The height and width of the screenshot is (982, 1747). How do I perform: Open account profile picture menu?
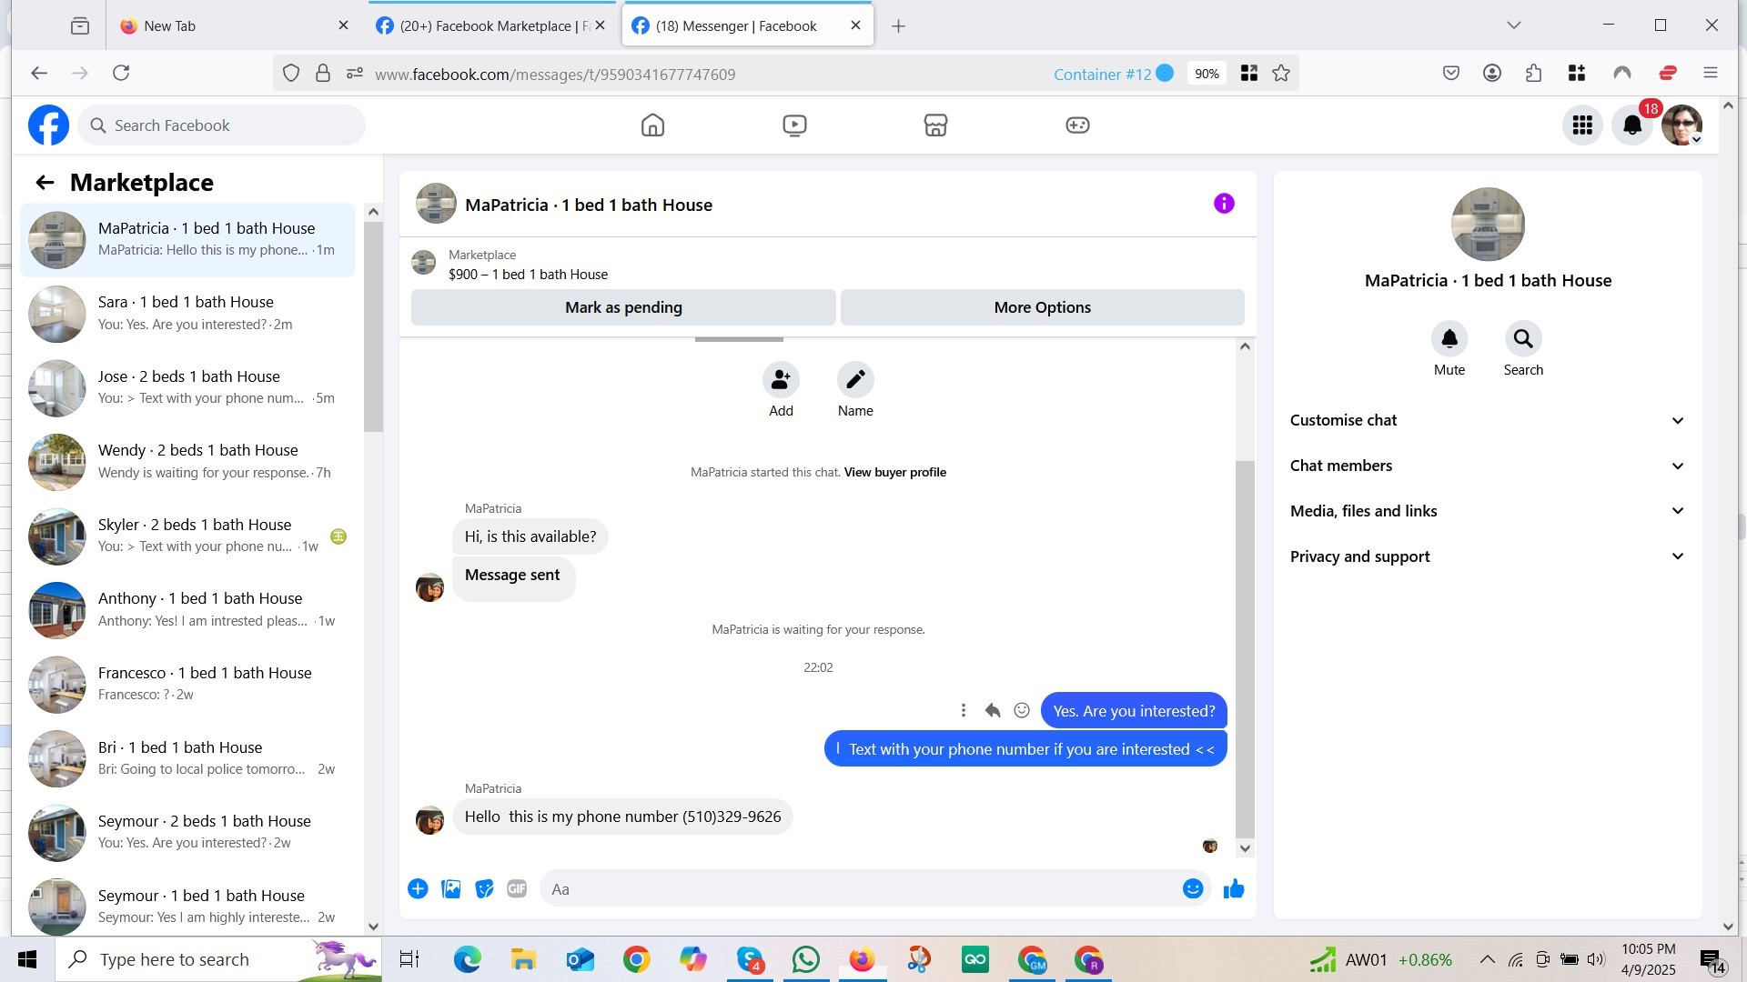click(1681, 125)
